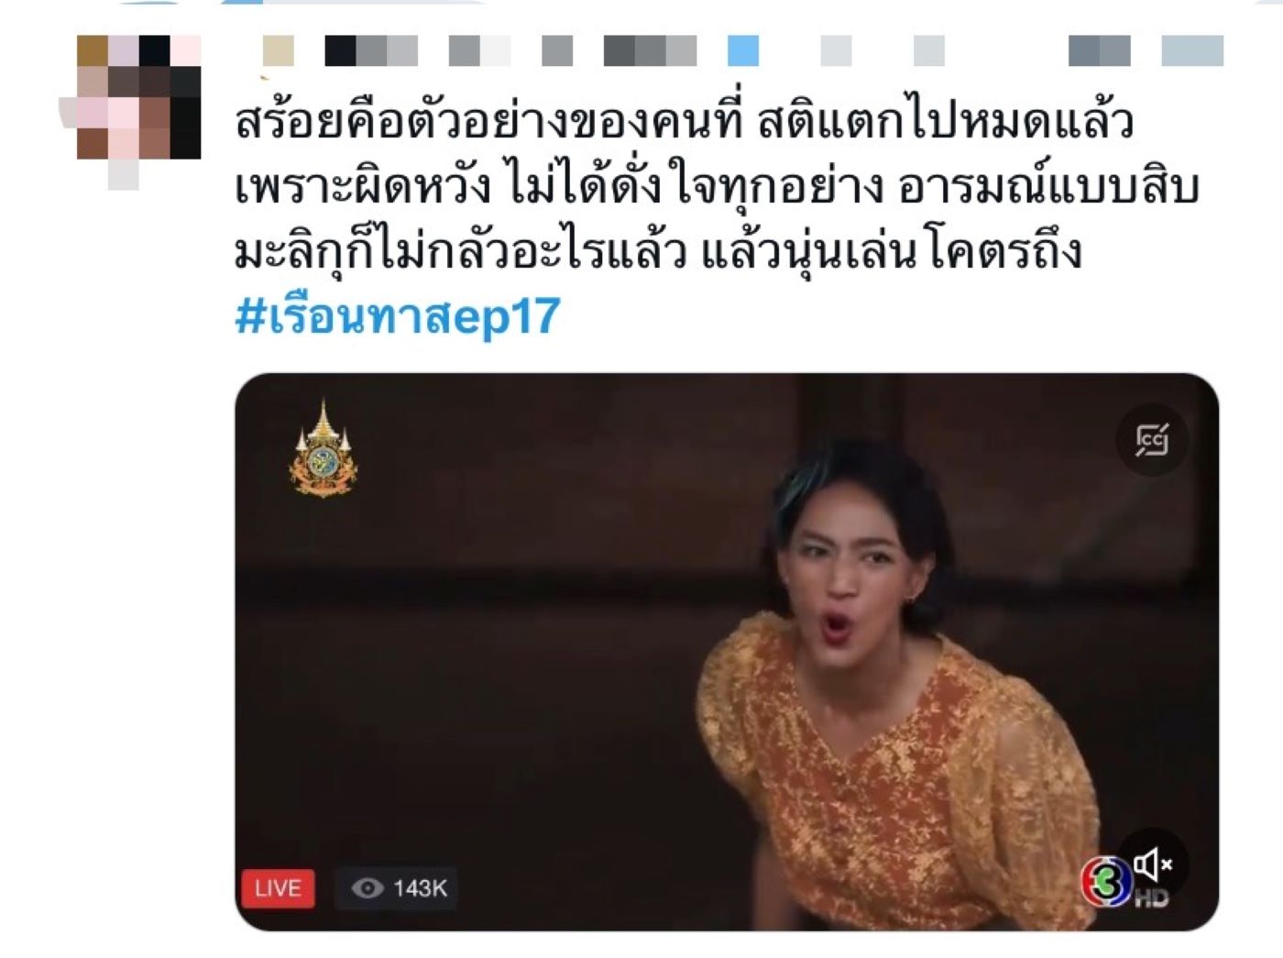Click the red LIVE badge
Screen dimensions: 1283x958
point(278,887)
